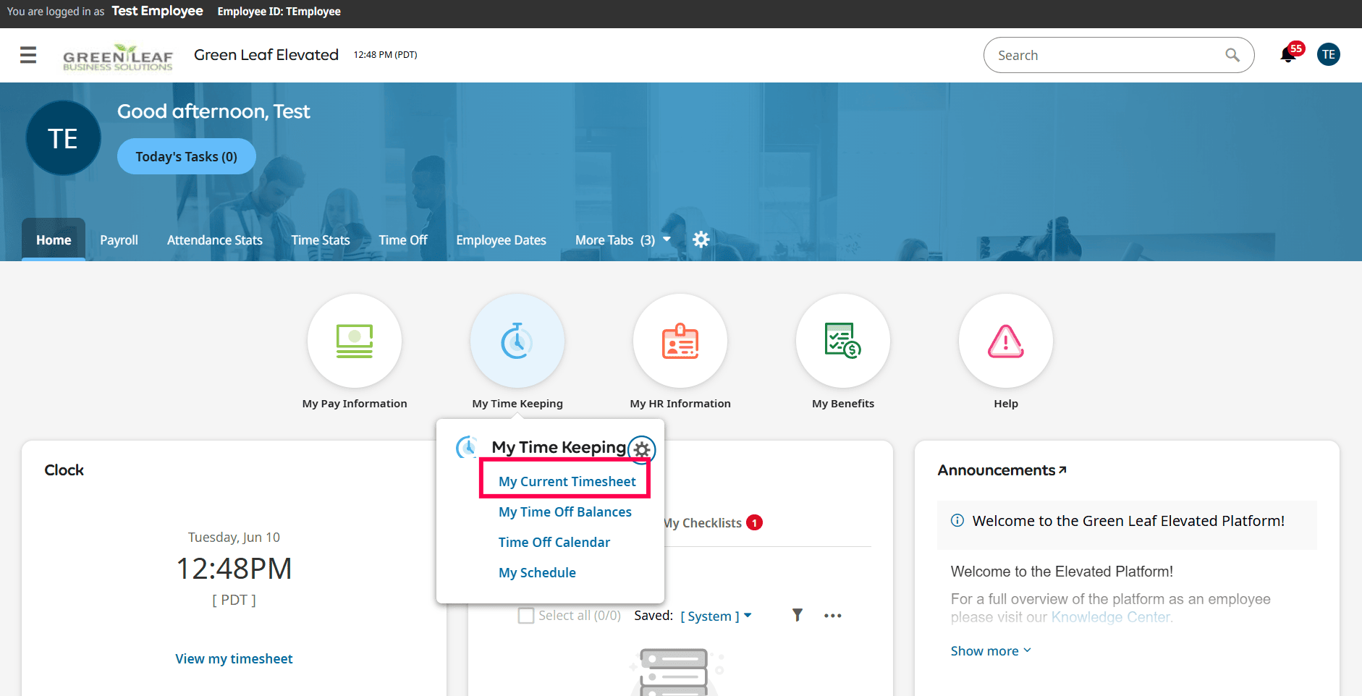Open the notifications bell
Screen dimensions: 1362x696
1287,54
